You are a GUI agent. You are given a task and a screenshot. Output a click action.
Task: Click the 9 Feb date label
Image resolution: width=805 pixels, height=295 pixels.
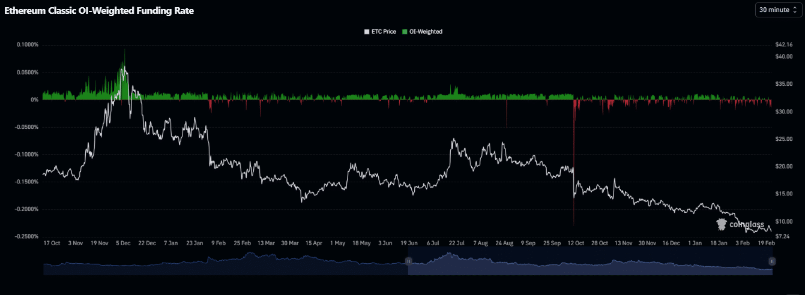[x=219, y=243]
